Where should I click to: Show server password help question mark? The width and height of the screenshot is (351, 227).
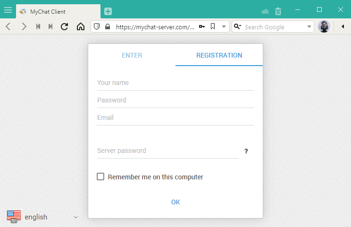click(x=246, y=151)
